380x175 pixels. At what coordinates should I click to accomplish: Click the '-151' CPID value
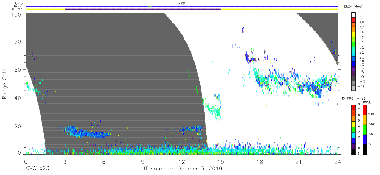click(182, 3)
